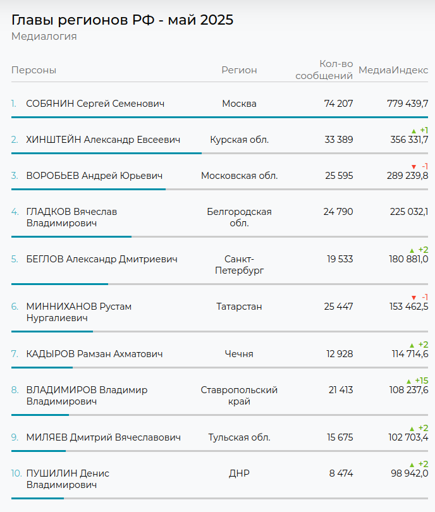Select ГЛАДКОВ Вячеслав Владимирович row
Image resolution: width=435 pixels, height=512 pixels.
pos(71,217)
